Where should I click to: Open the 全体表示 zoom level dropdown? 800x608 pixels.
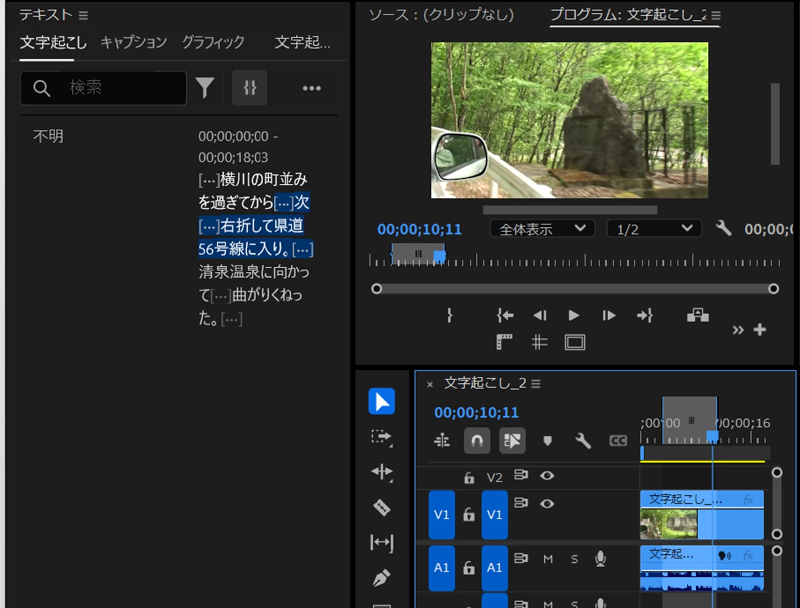(542, 229)
